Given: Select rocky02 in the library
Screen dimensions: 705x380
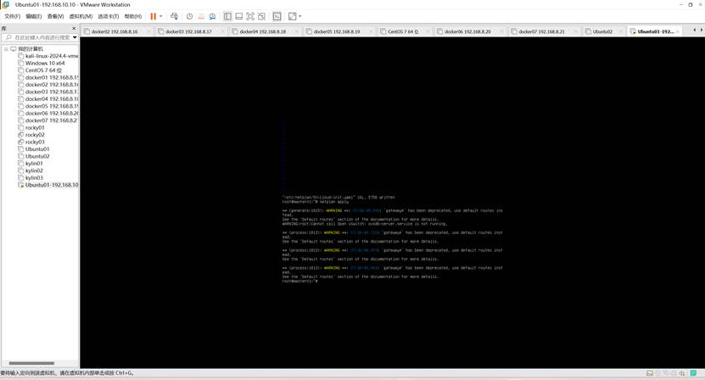Looking at the screenshot, I should click(31, 135).
